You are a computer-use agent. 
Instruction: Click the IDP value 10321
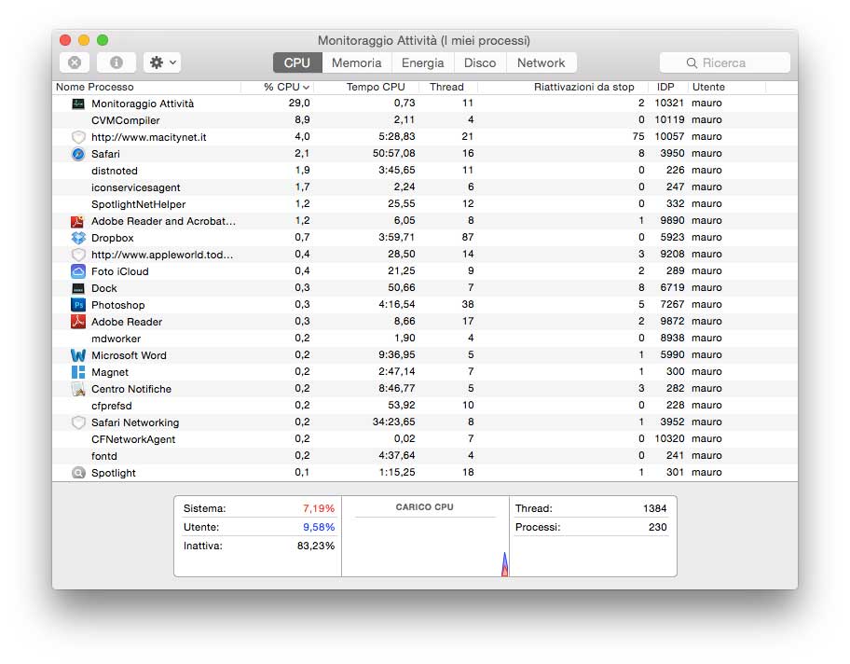click(669, 104)
